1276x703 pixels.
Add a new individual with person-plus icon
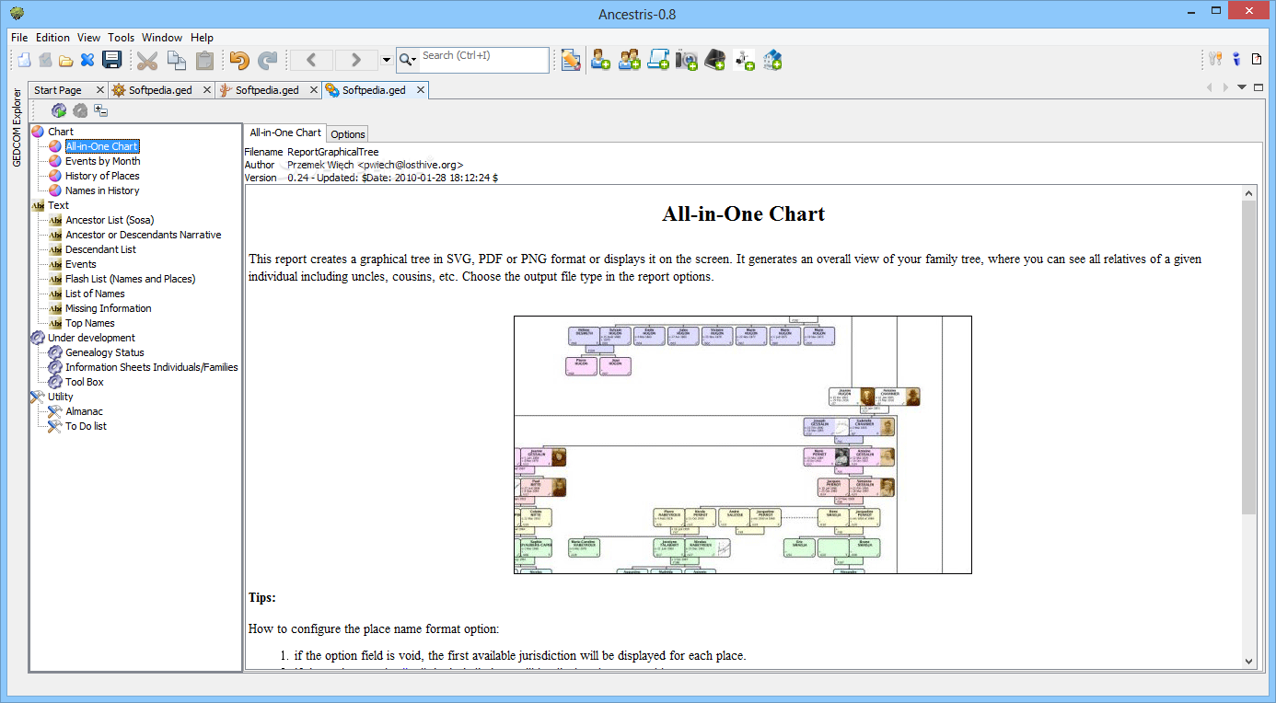[601, 60]
